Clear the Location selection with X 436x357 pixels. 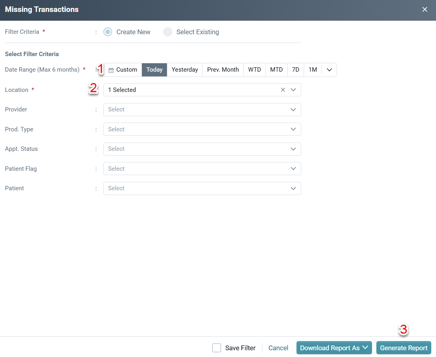point(283,90)
